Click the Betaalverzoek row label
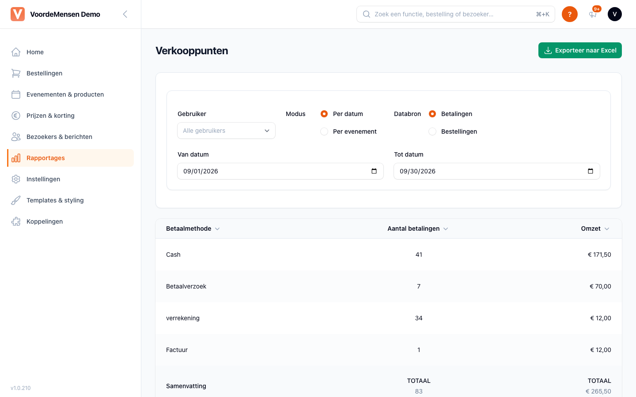This screenshot has height=397, width=636. coord(186,286)
